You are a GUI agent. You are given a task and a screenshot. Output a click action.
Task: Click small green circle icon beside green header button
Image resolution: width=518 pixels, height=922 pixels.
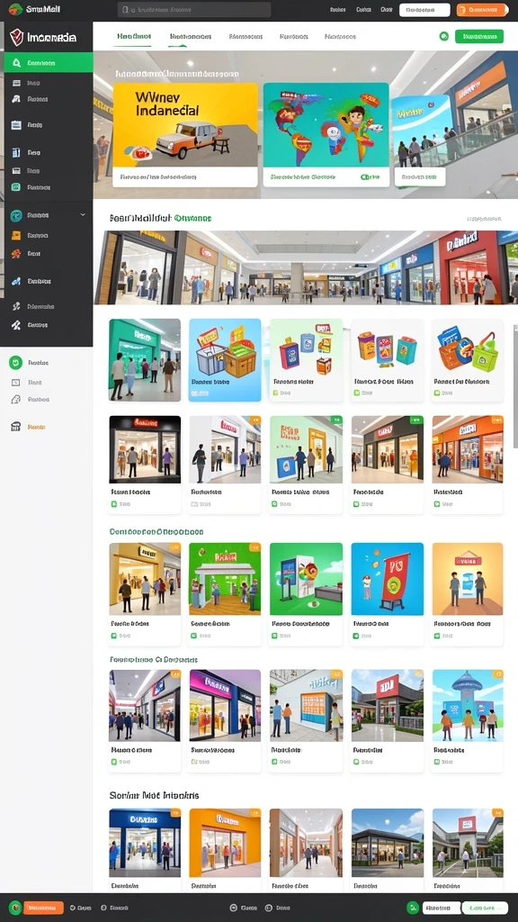click(444, 36)
